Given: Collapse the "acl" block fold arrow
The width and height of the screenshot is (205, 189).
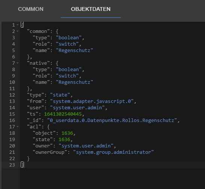Looking at the screenshot, I should point(17,126).
